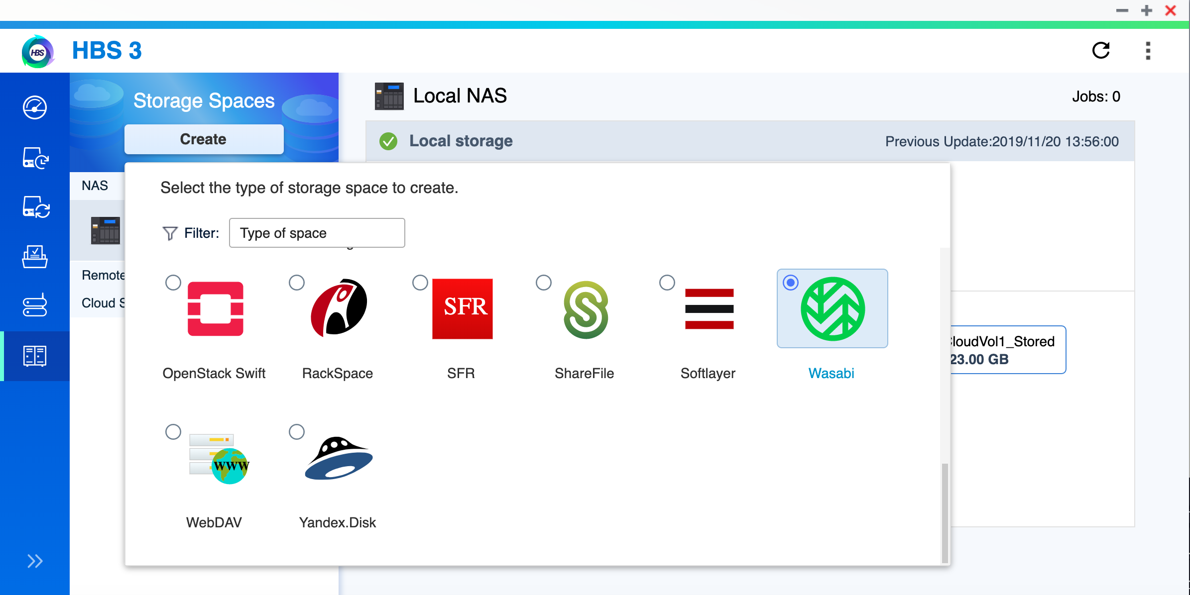The image size is (1190, 595).
Task: Open the Backup & Restore sidebar icon
Action: tap(35, 158)
